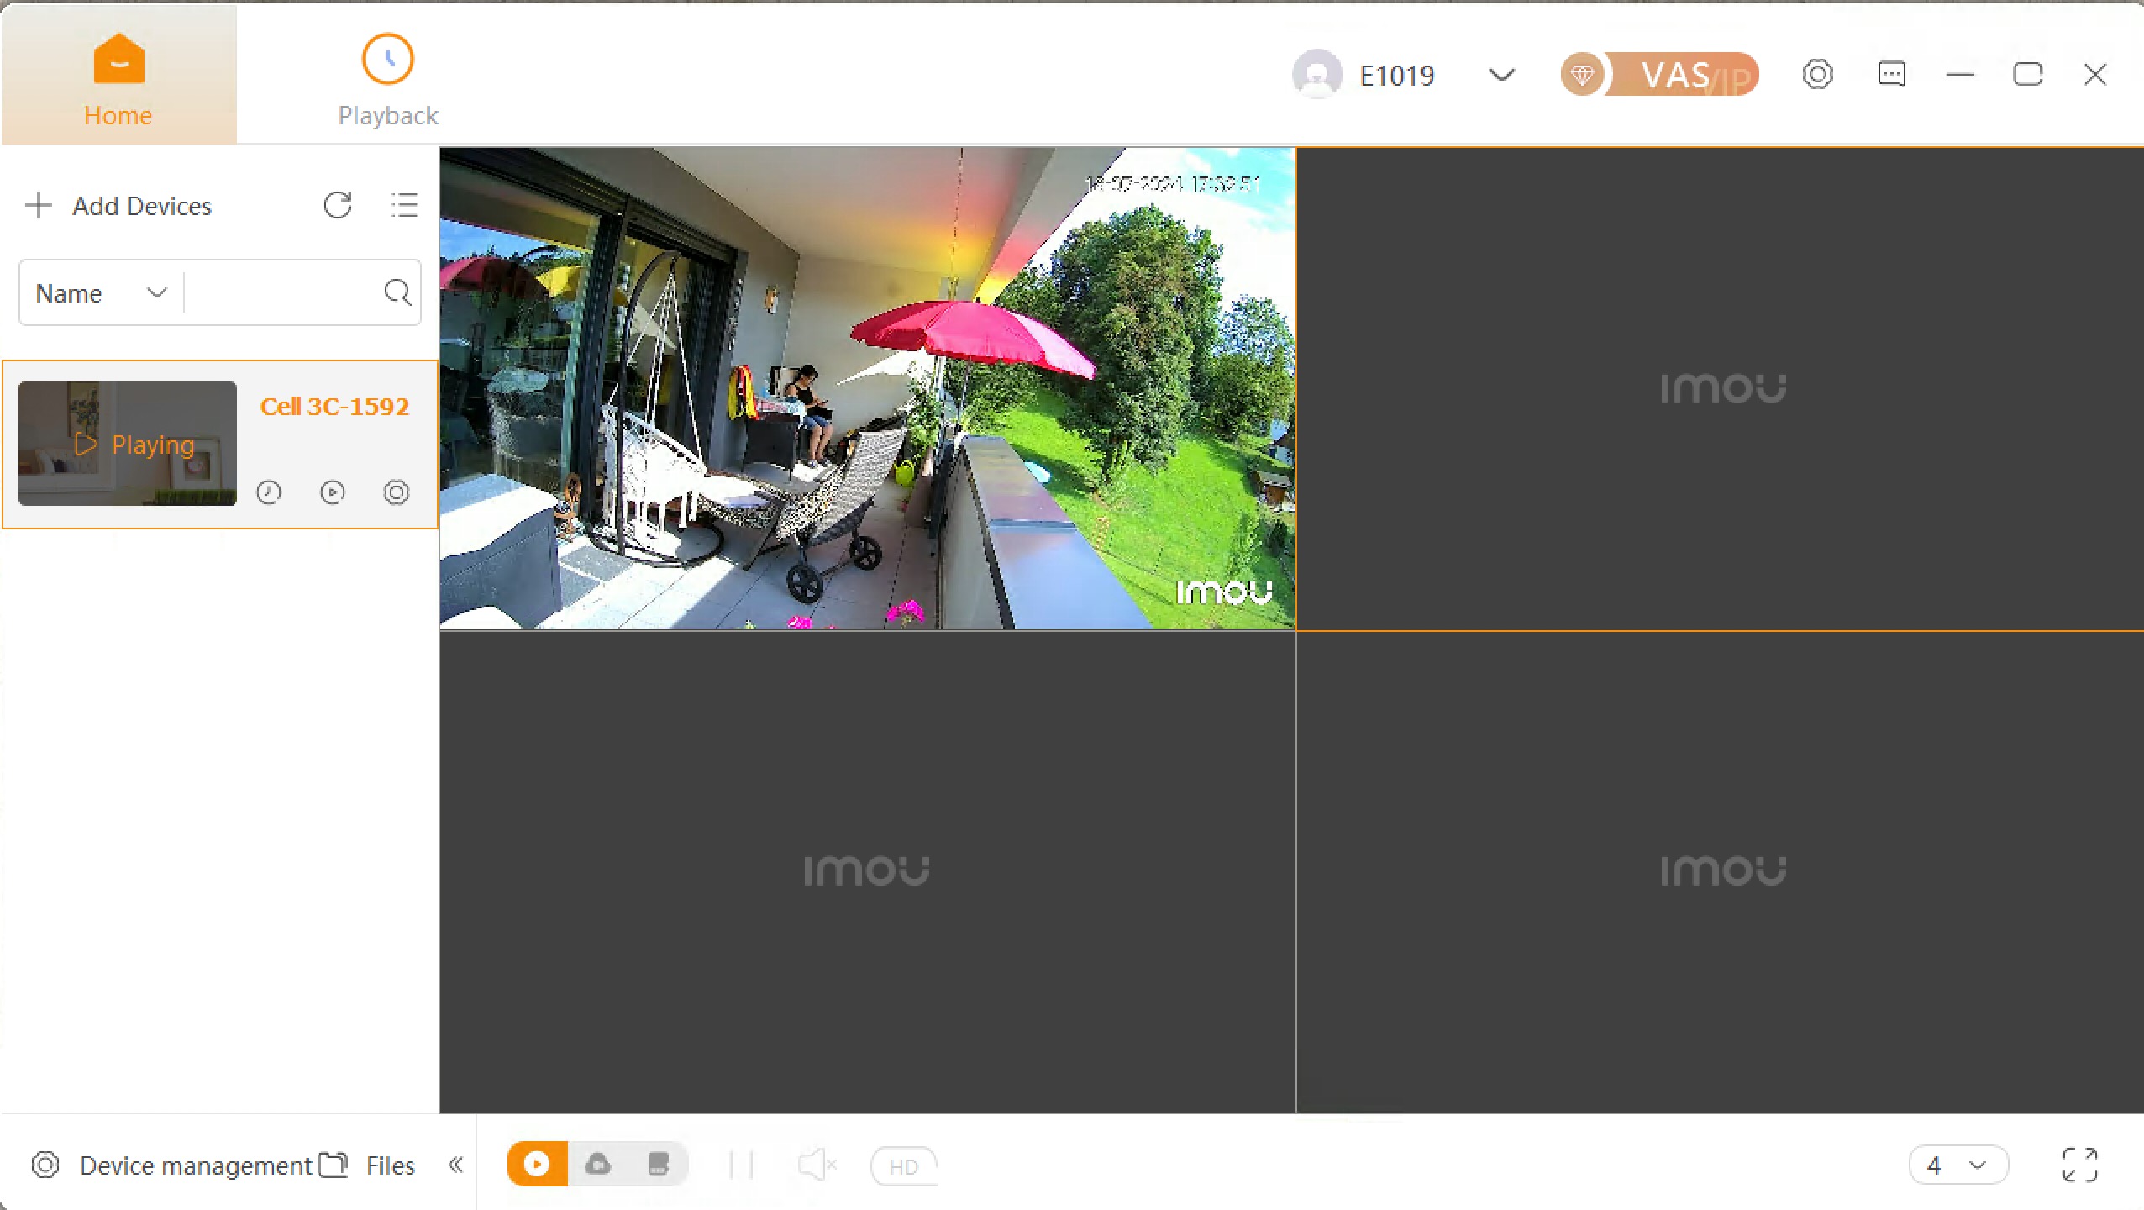
Task: Refresh the device list
Action: click(x=338, y=205)
